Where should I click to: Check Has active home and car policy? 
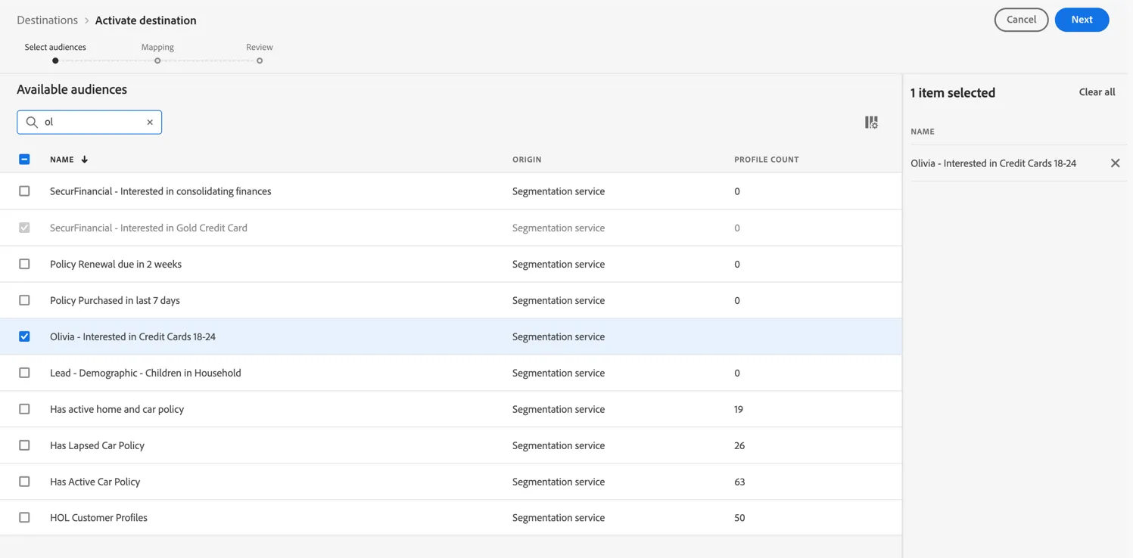click(x=24, y=409)
